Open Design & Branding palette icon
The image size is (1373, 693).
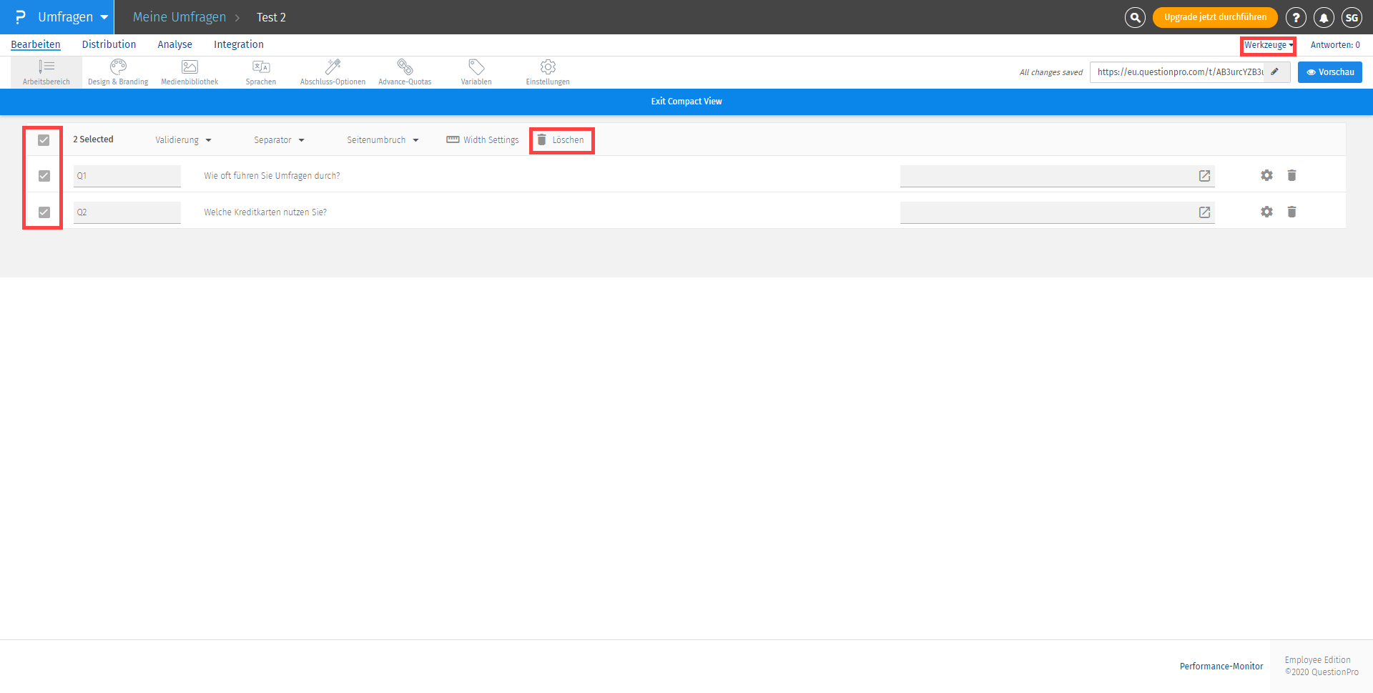(x=118, y=72)
